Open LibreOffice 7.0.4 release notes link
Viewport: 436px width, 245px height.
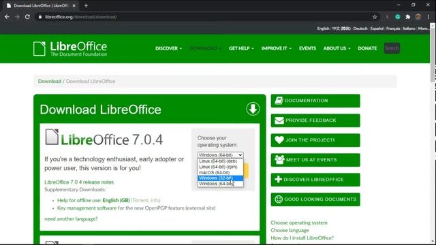point(79,182)
